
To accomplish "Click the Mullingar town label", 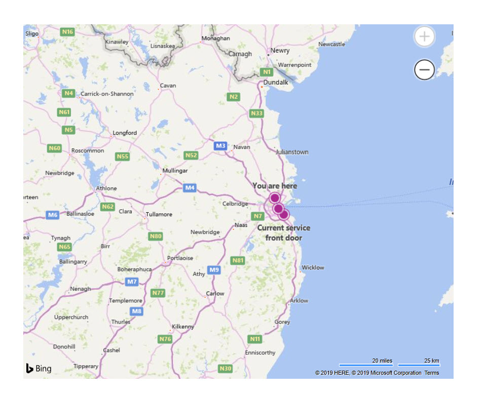I will [175, 171].
